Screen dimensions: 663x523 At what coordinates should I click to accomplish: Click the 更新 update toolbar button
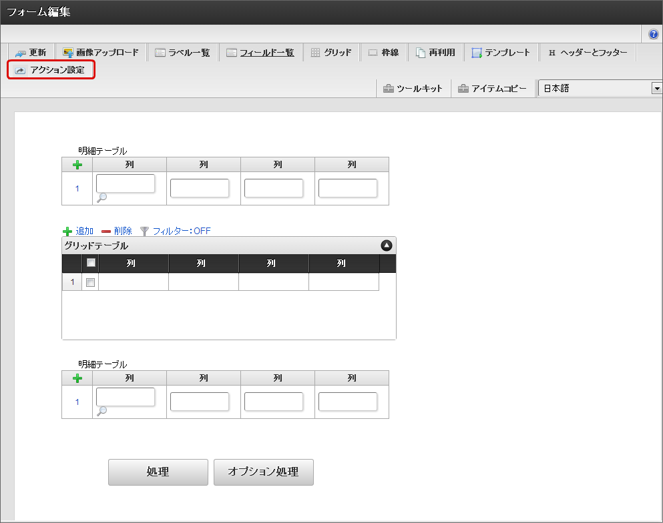(x=31, y=53)
